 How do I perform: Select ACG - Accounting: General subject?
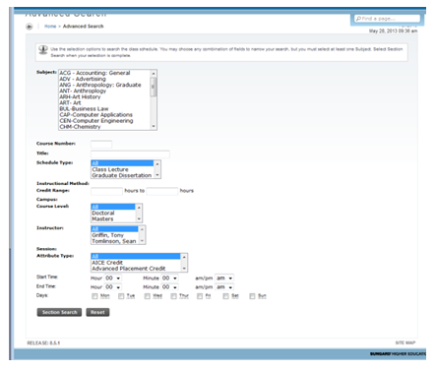94,73
